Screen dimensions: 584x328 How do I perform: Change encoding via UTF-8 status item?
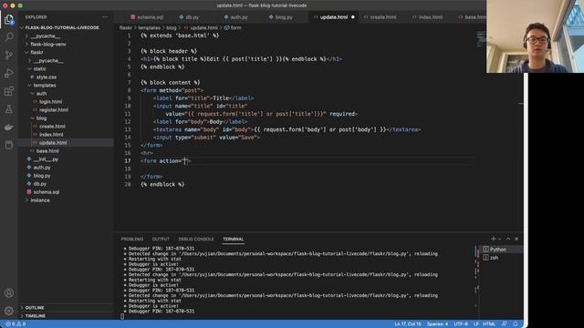click(x=461, y=324)
